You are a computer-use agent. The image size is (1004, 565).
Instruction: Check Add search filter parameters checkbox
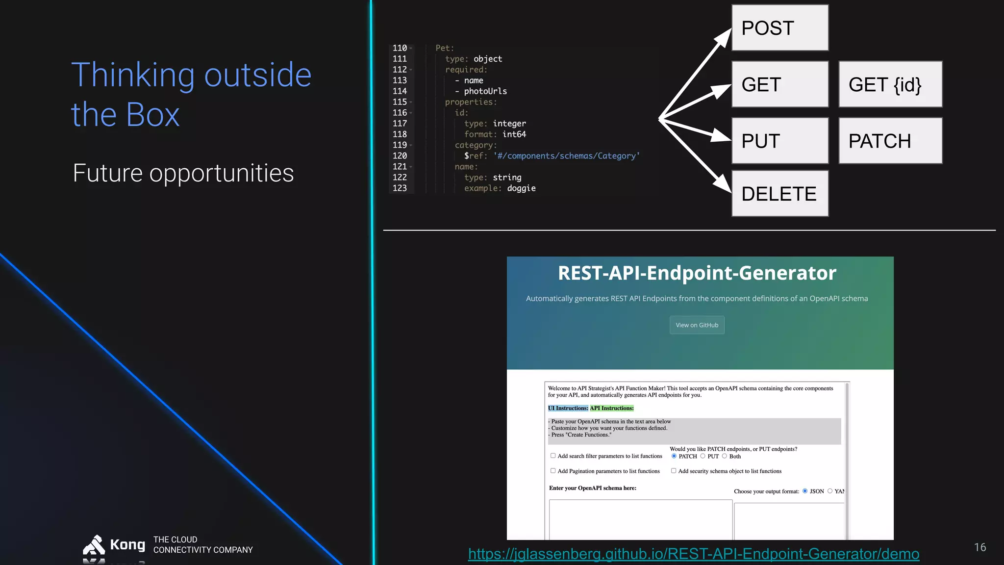pos(553,456)
